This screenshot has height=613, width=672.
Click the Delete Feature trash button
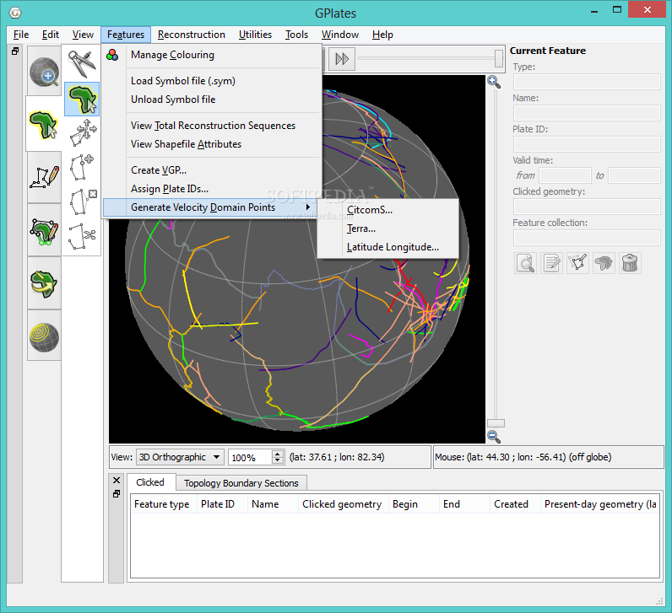[630, 263]
